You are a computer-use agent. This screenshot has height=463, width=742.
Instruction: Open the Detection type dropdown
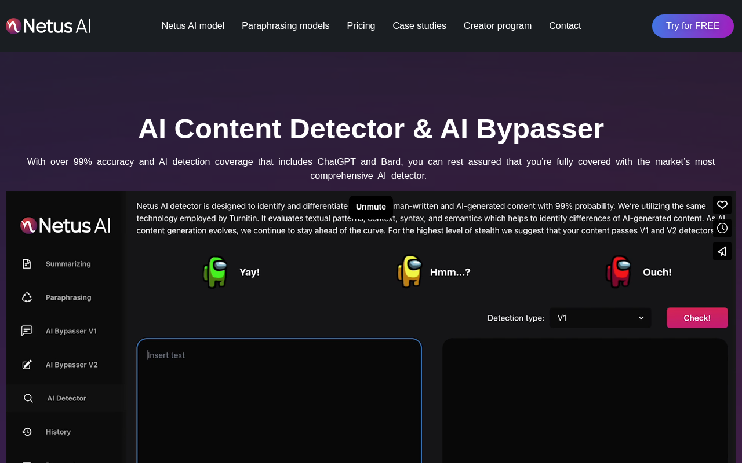point(600,318)
